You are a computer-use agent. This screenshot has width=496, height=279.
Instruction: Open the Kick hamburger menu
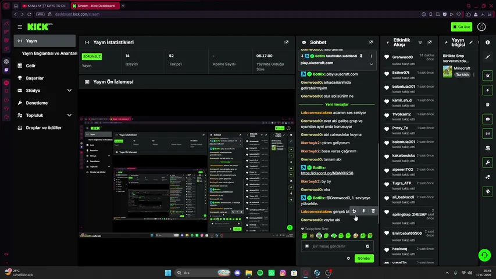click(20, 27)
